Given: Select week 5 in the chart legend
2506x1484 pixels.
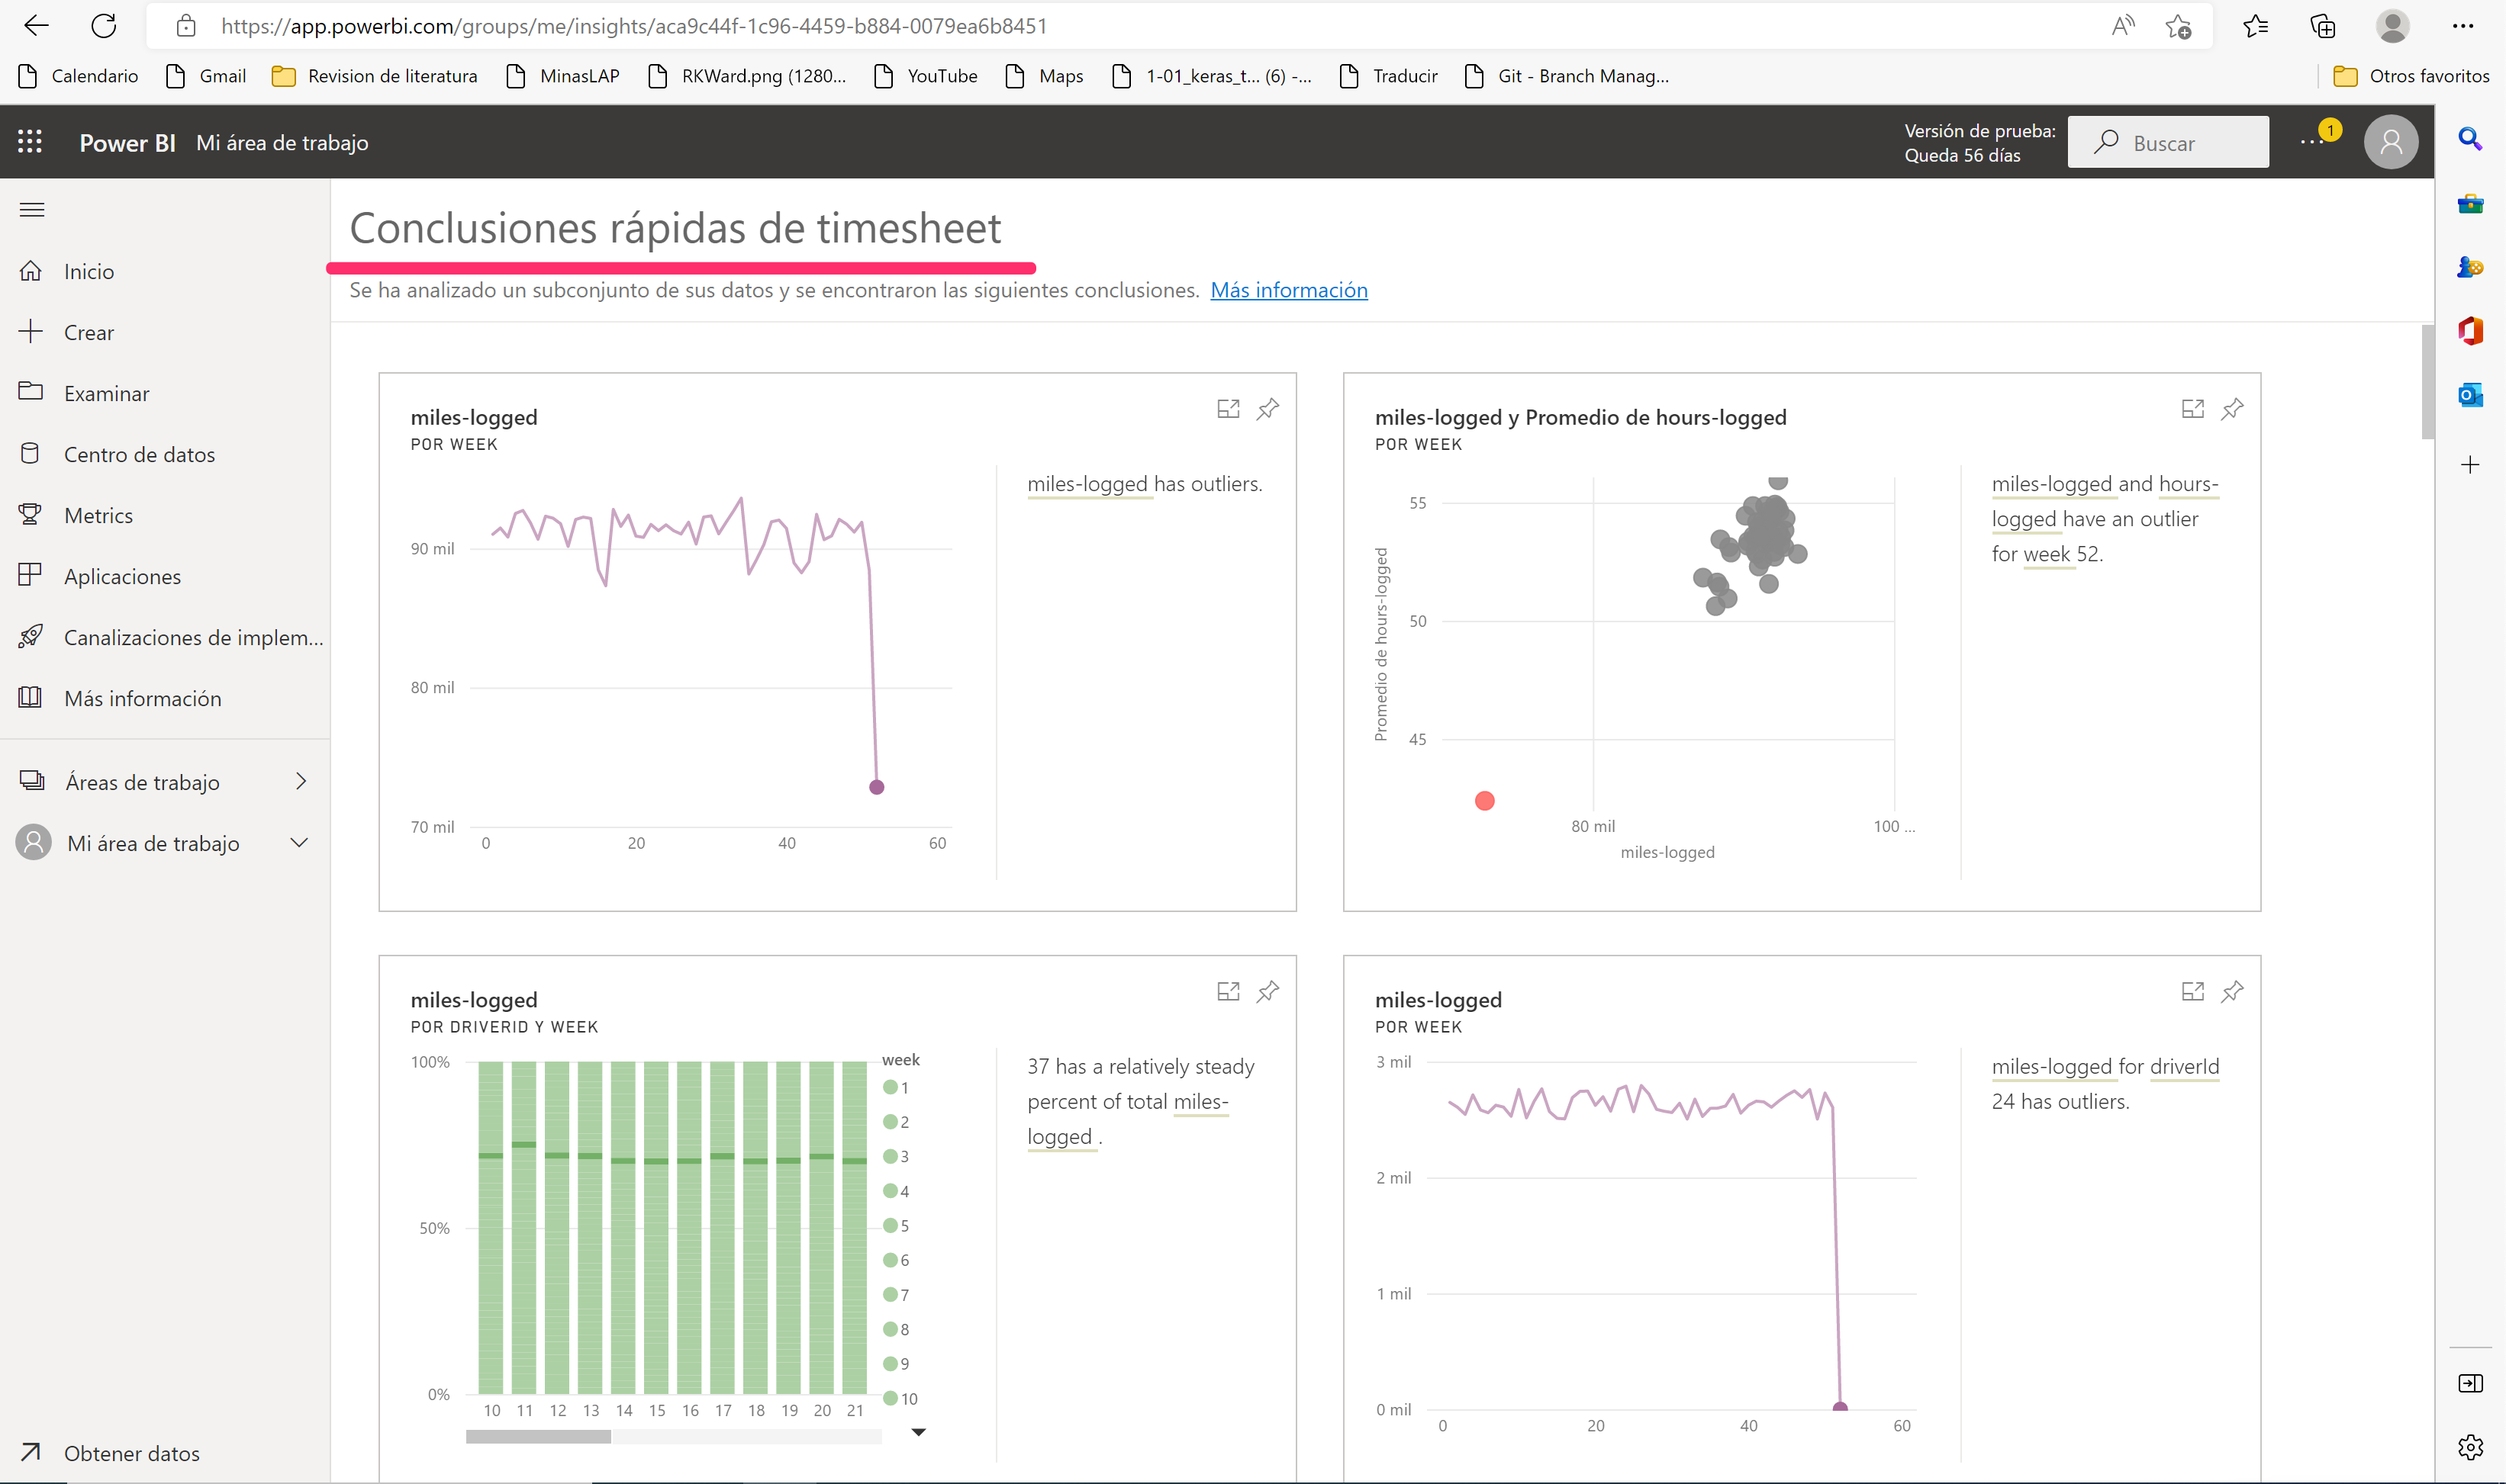Looking at the screenshot, I should [x=897, y=1226].
